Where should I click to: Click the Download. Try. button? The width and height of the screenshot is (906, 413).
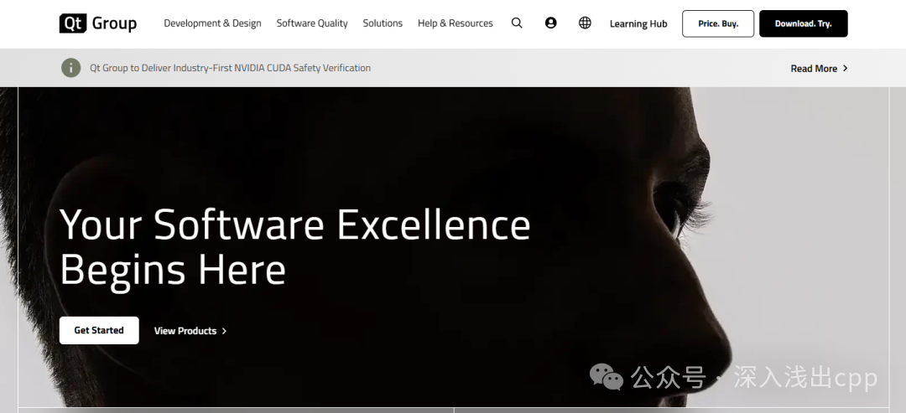tap(803, 23)
